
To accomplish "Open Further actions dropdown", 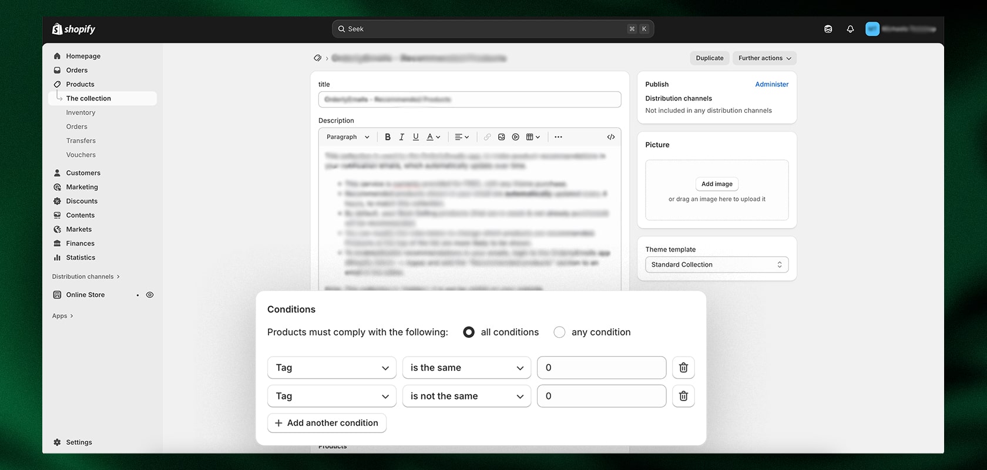I will pos(764,58).
